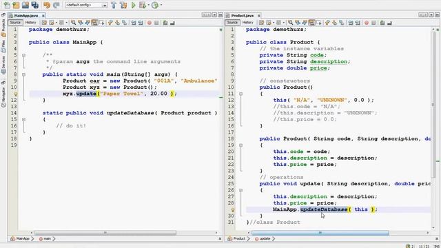Jump to last edit in MainApp.java toolbar
Screen dimensions: 441x248
coord(44,23)
